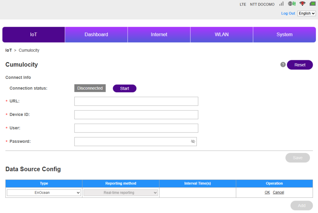Click into the Device ID field
318x213 pixels.
[136, 115]
